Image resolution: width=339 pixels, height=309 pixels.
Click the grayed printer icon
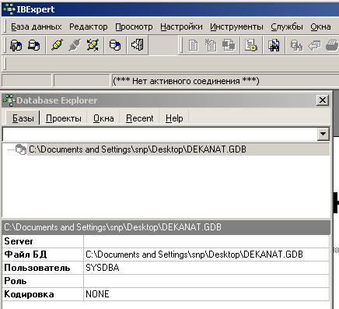click(332, 46)
